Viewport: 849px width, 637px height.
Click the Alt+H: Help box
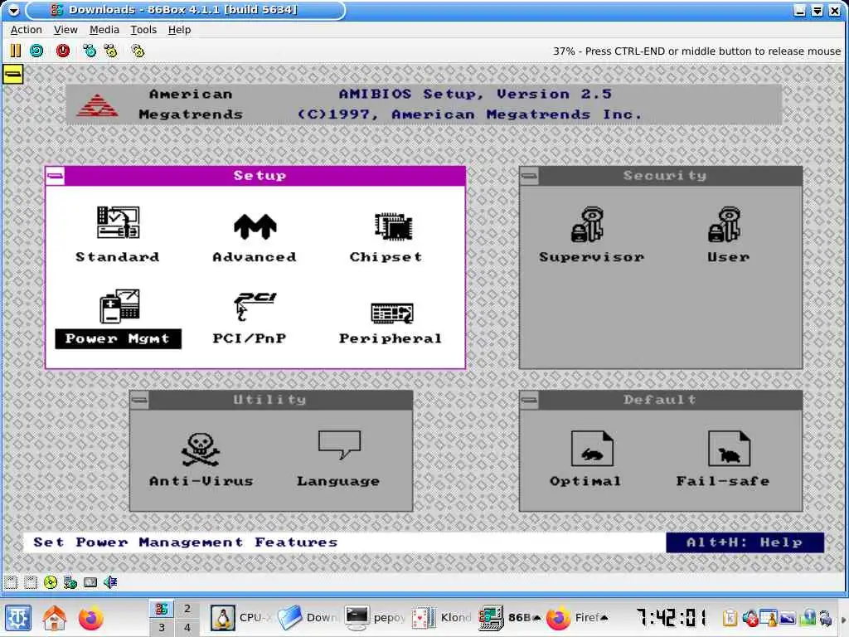745,542
